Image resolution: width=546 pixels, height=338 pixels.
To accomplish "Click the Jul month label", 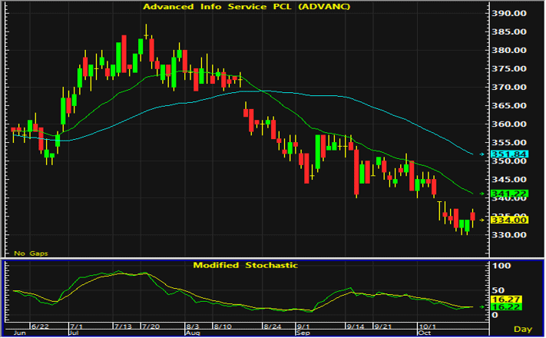I will [x=74, y=333].
